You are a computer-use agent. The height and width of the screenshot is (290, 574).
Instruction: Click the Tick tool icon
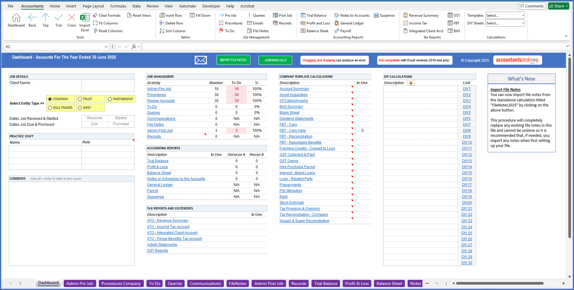[x=58, y=18]
